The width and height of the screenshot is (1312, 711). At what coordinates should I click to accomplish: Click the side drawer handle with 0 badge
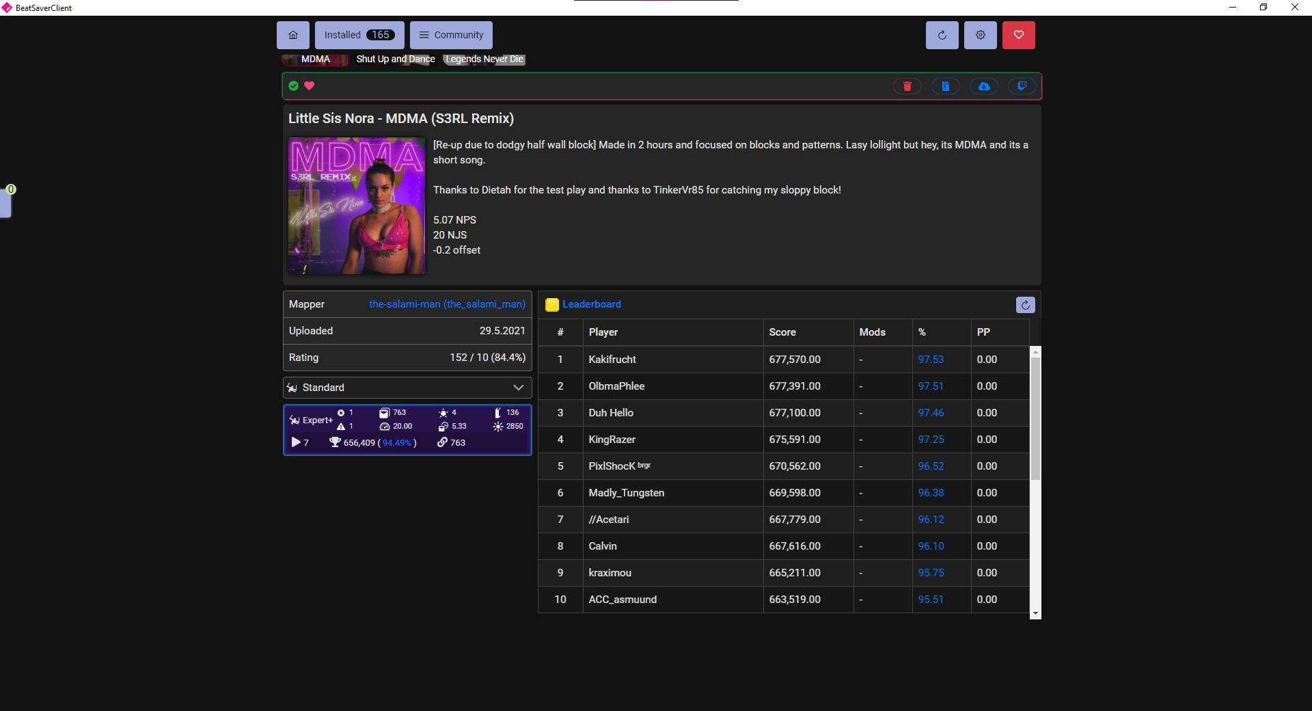click(x=6, y=202)
